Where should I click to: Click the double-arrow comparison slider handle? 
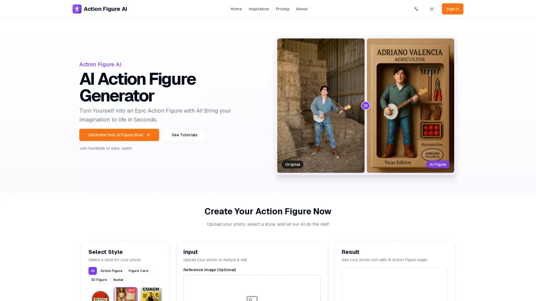click(366, 106)
